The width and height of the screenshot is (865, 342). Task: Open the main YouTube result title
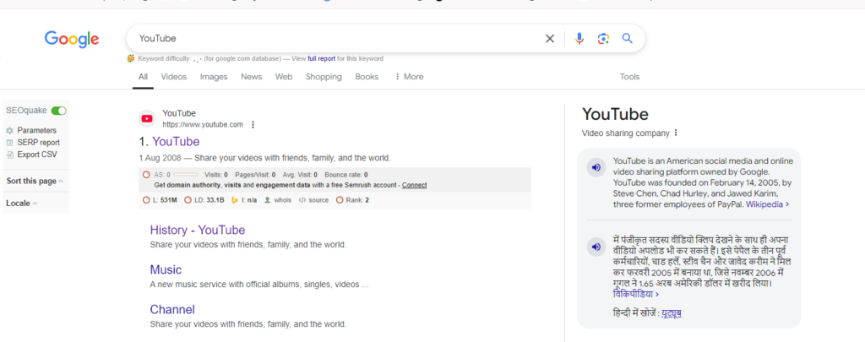[176, 142]
